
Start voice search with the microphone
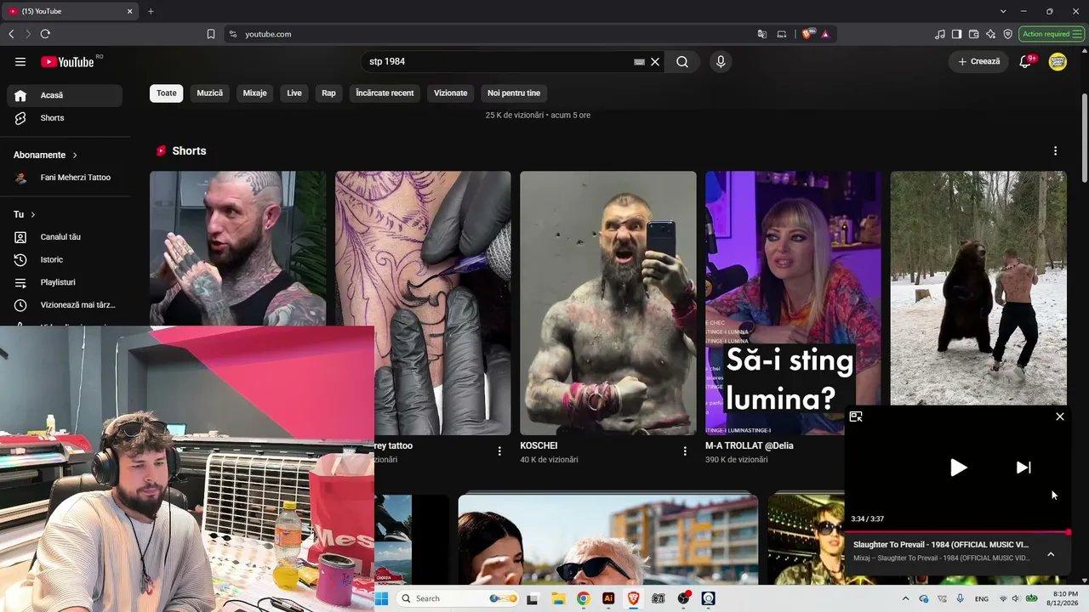(x=721, y=61)
